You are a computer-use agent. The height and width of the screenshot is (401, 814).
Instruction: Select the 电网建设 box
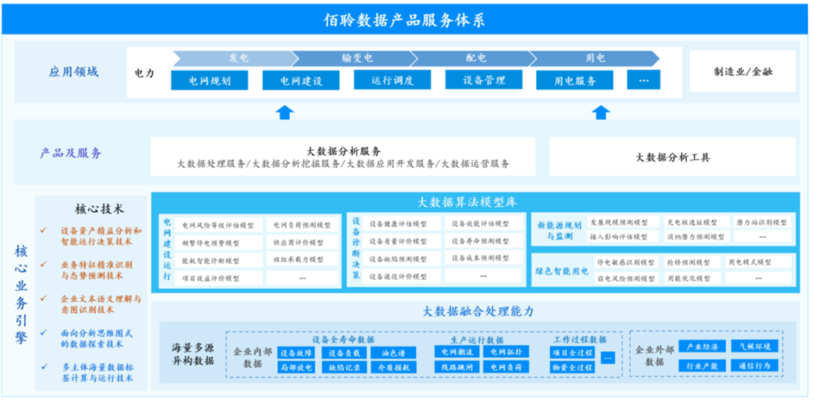(301, 81)
